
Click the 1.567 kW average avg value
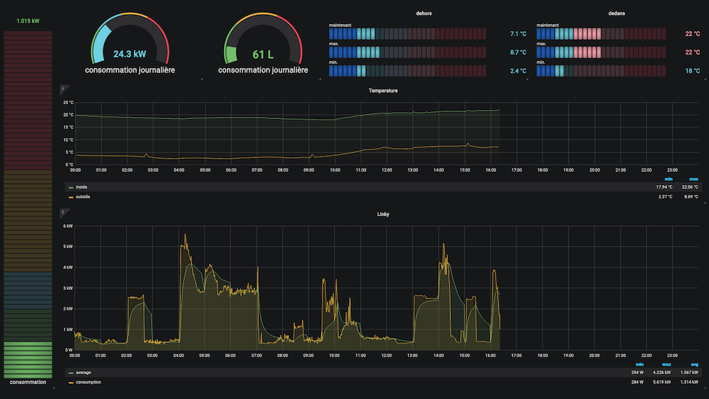(x=690, y=373)
